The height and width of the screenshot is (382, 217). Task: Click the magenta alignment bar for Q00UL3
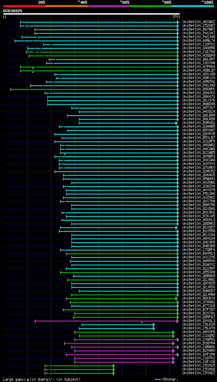point(106,321)
